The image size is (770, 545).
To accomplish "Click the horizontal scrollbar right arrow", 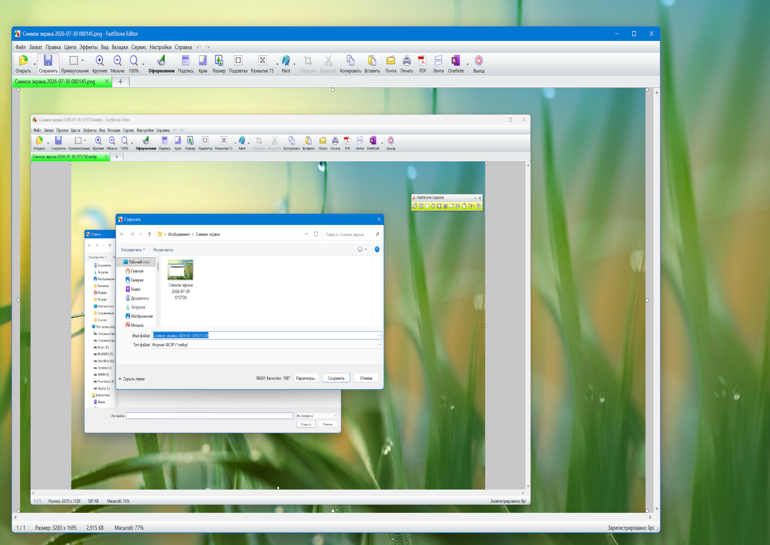I will 650,517.
